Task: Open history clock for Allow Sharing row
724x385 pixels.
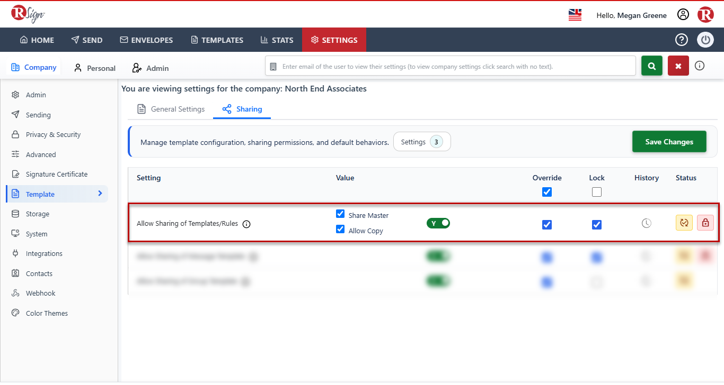Action: [647, 224]
